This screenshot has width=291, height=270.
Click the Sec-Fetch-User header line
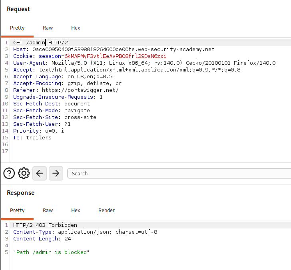tap(42, 124)
